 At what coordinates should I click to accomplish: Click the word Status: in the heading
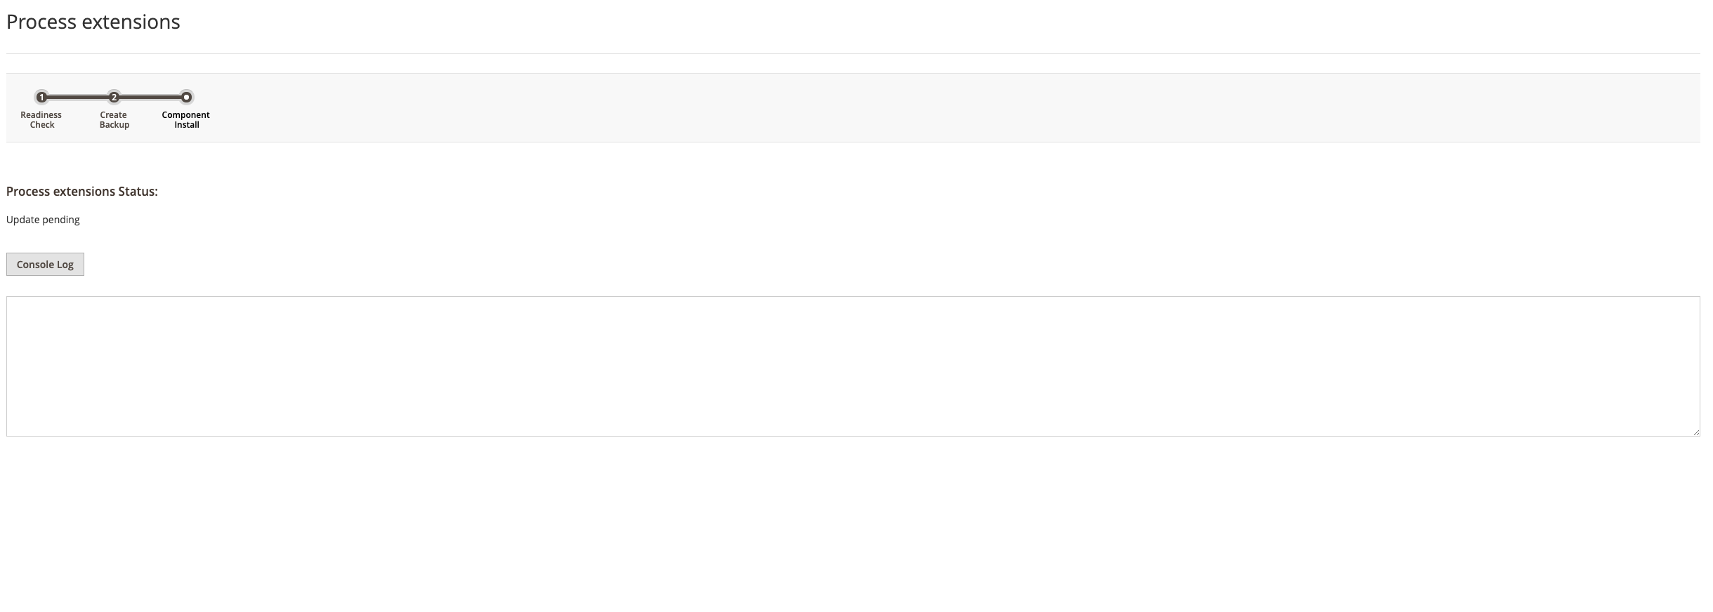point(138,192)
